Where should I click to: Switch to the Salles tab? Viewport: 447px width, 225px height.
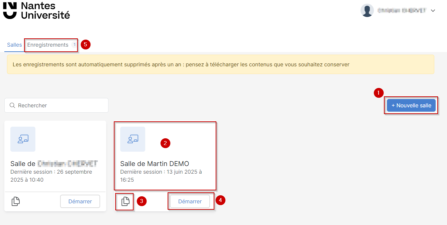14,45
